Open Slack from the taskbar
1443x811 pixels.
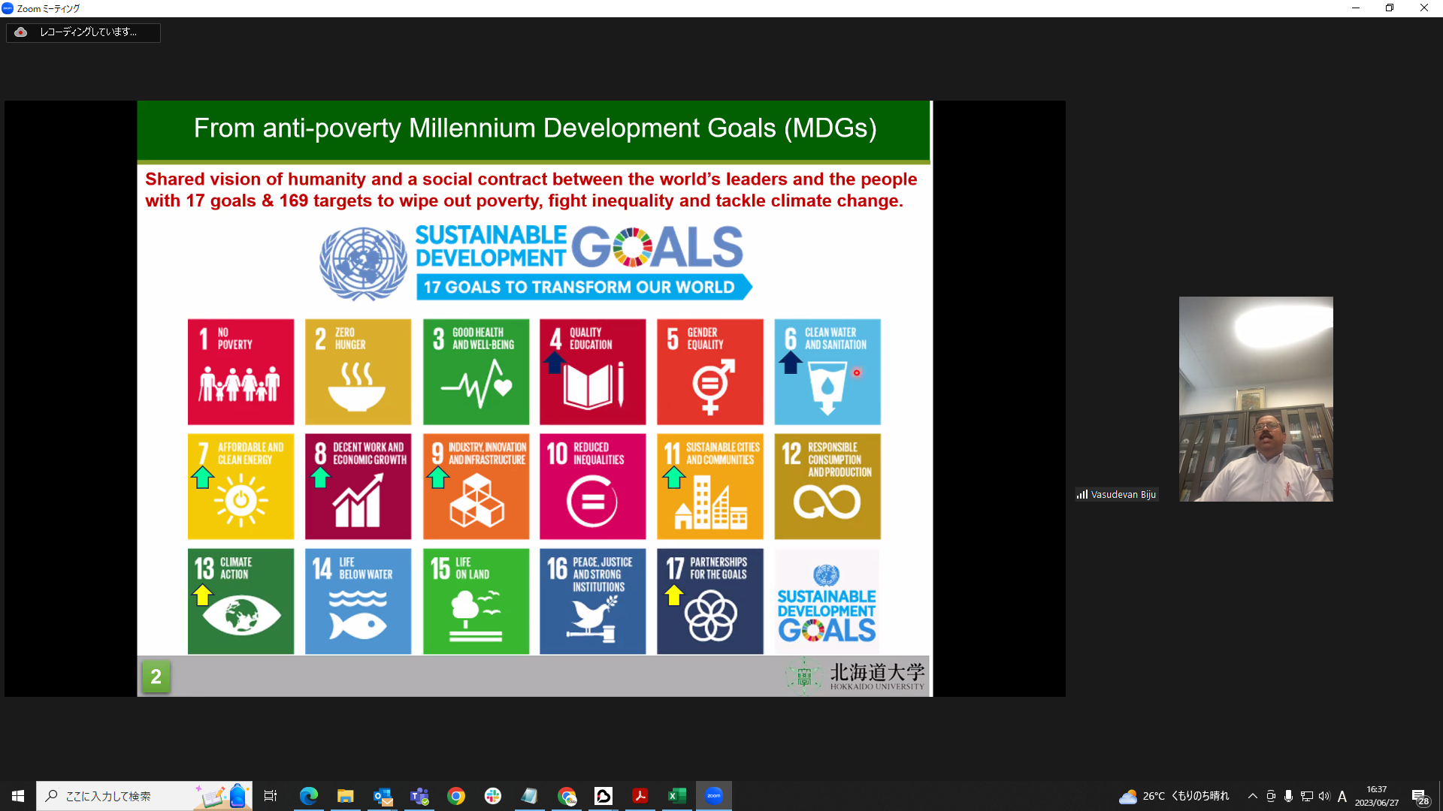click(493, 796)
